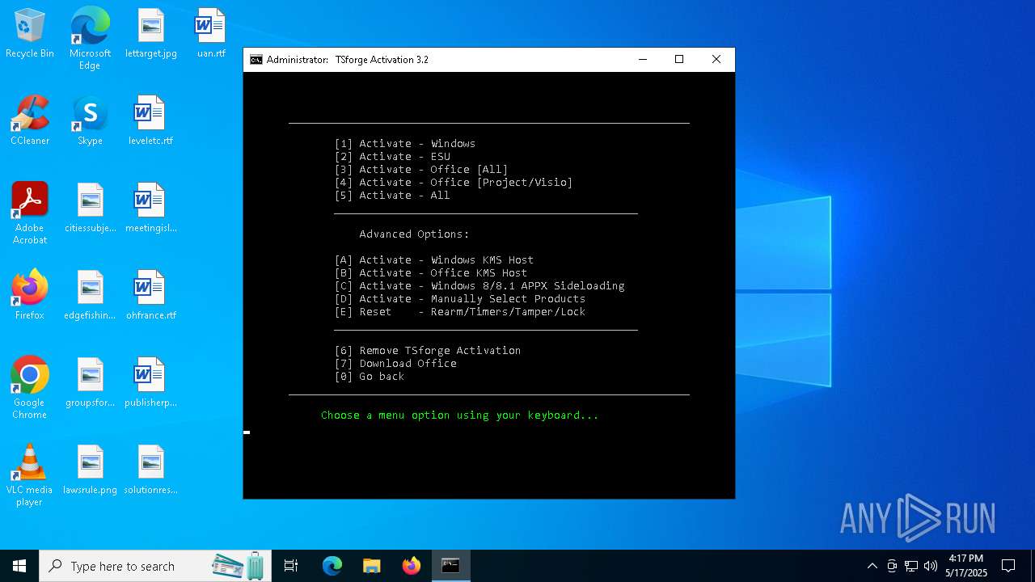Click the '[3] Activate - Office [All]' line

[x=421, y=169]
